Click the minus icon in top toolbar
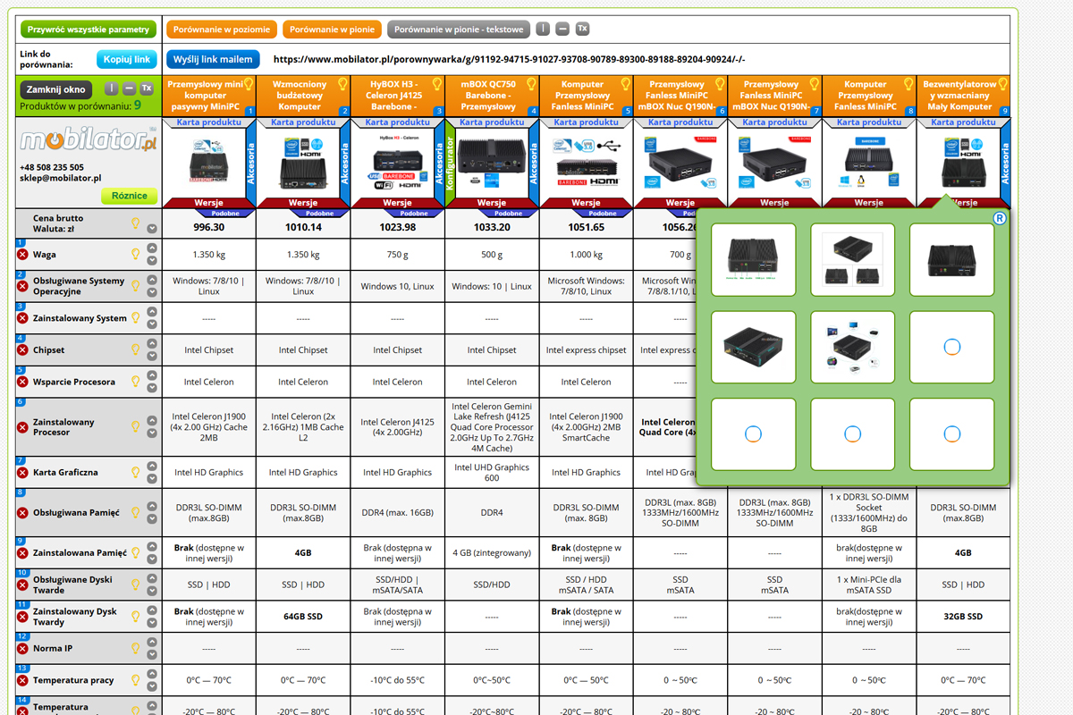Image resolution: width=1073 pixels, height=715 pixels. point(562,29)
